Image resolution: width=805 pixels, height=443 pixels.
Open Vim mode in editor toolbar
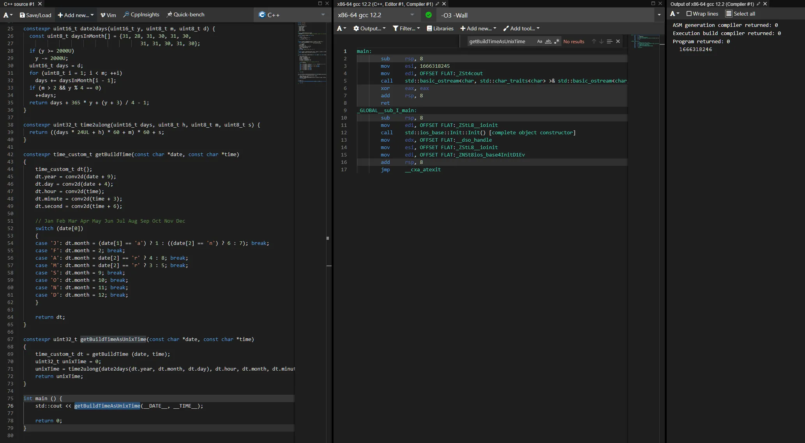(108, 15)
